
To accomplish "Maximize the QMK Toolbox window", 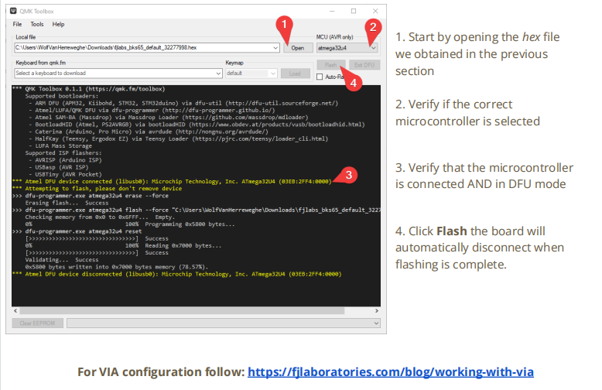I will 354,11.
